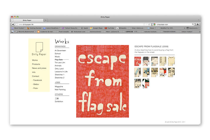
Task: Open a new tab with plus button
Action: point(46,20)
